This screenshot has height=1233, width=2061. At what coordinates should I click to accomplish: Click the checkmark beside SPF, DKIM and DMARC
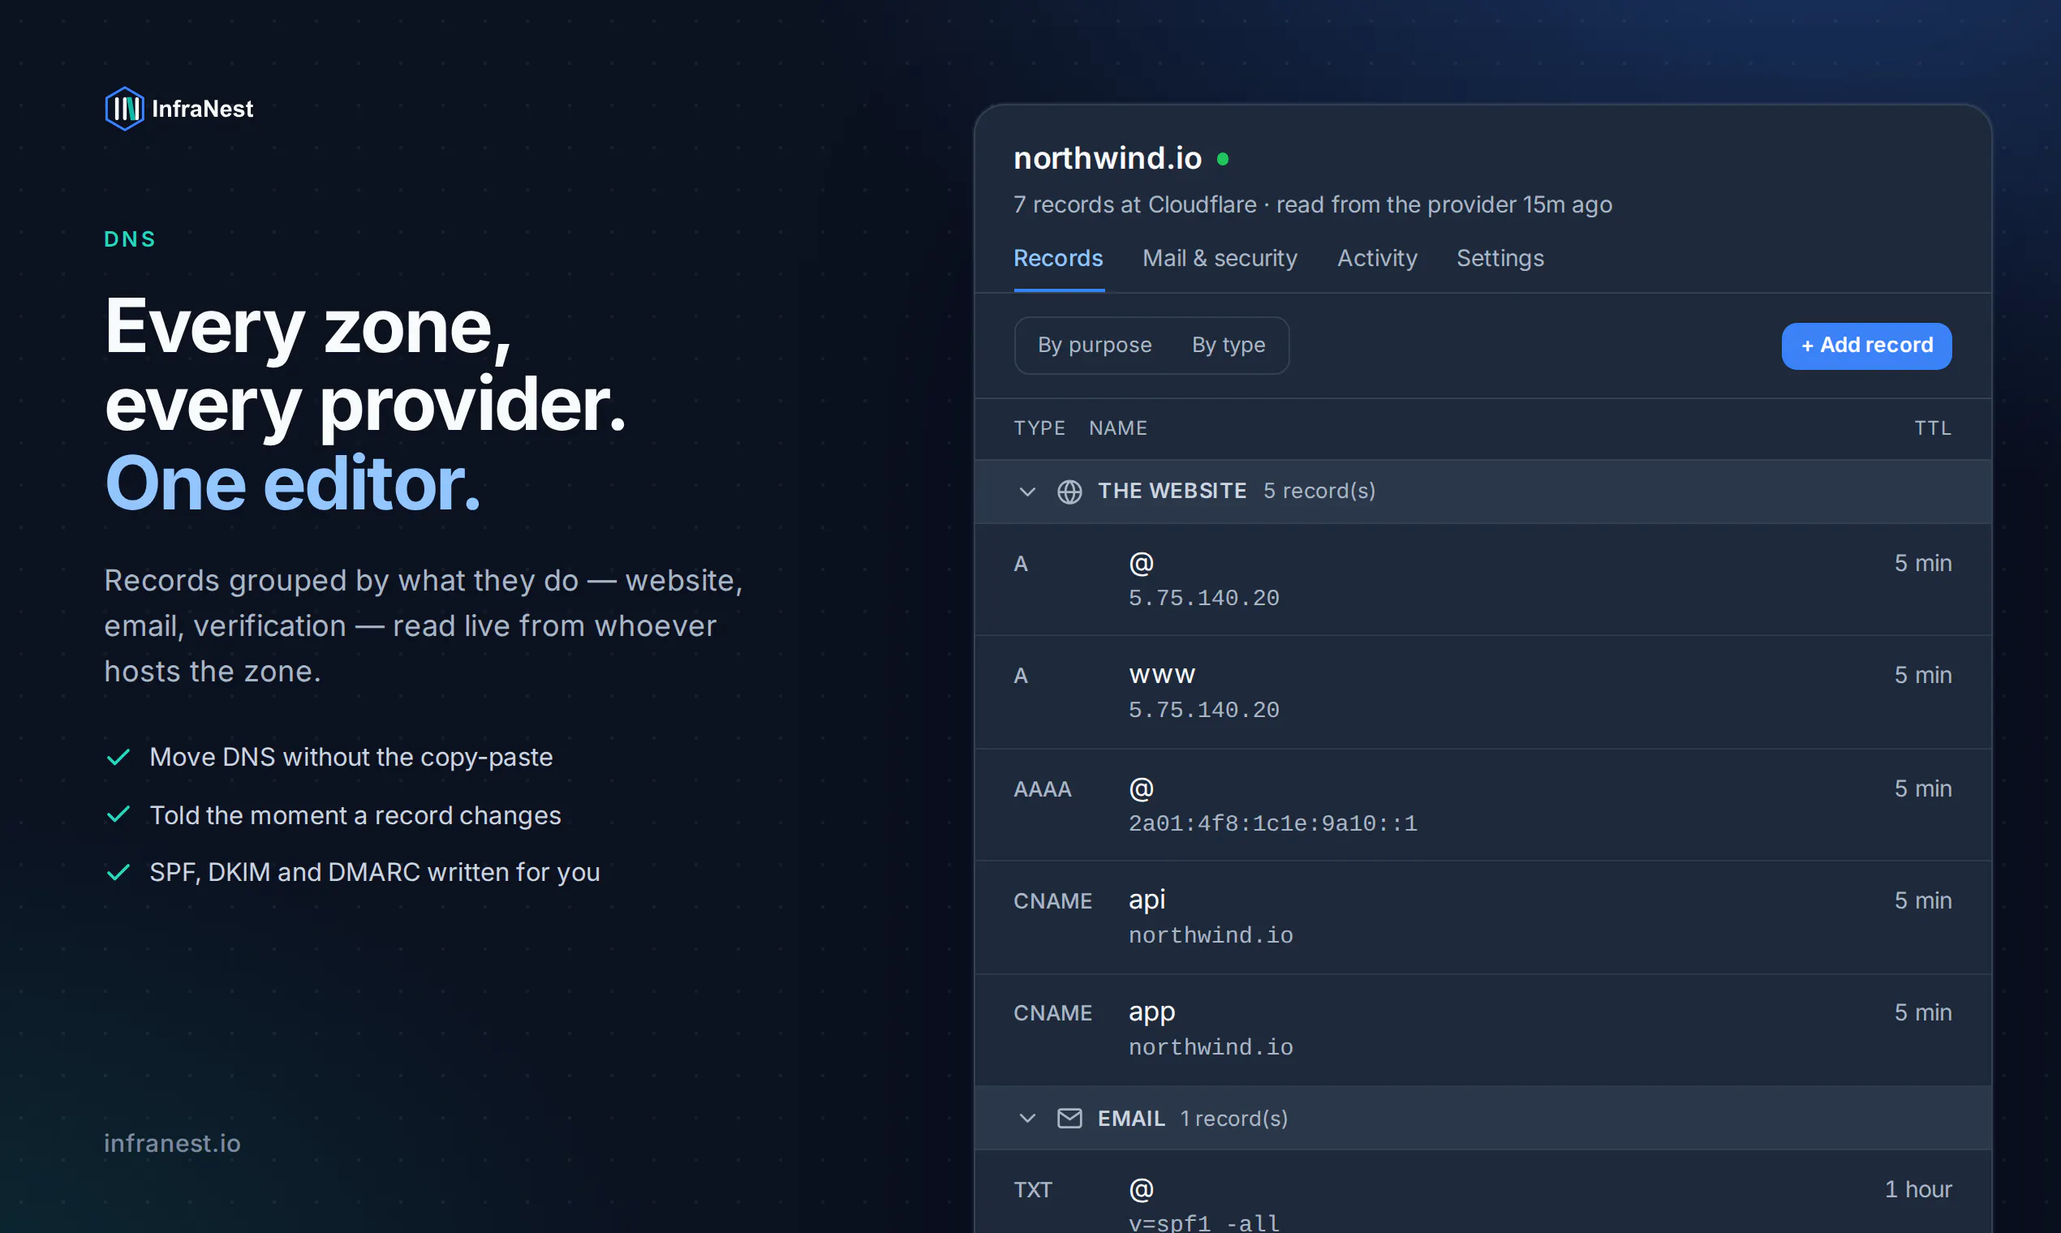point(118,872)
